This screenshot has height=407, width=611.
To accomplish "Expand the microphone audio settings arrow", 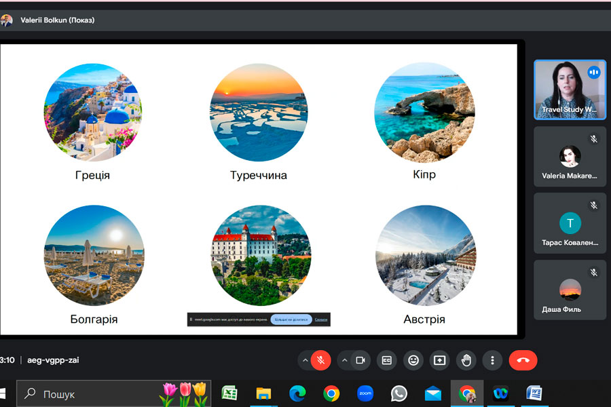I will coord(305,360).
